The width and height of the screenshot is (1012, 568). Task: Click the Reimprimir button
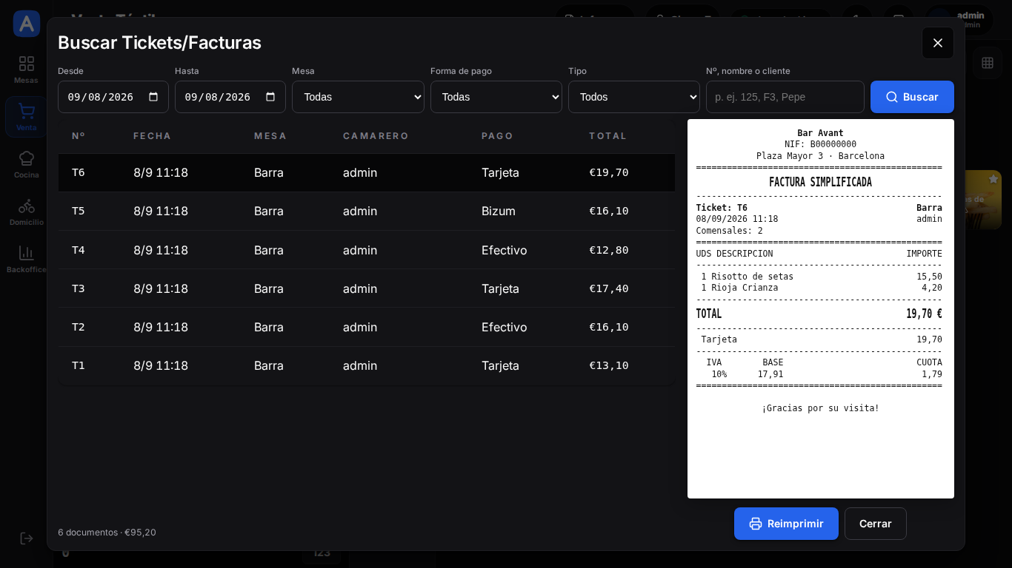point(786,524)
